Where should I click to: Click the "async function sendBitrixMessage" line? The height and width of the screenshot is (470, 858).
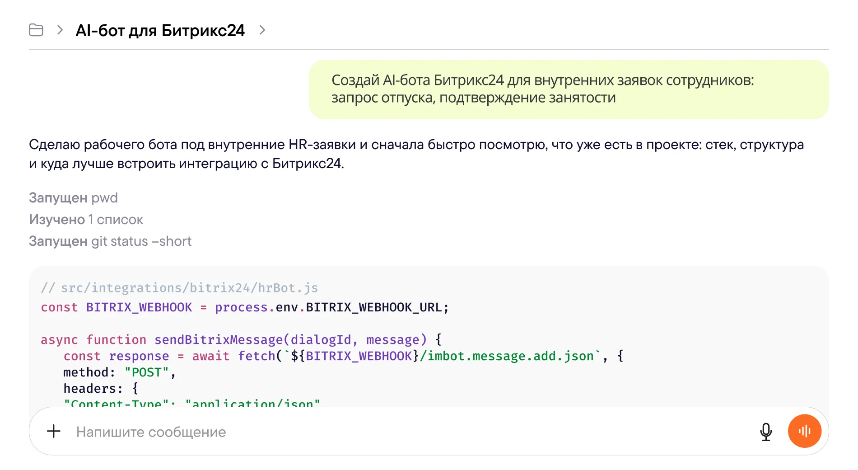[241, 339]
